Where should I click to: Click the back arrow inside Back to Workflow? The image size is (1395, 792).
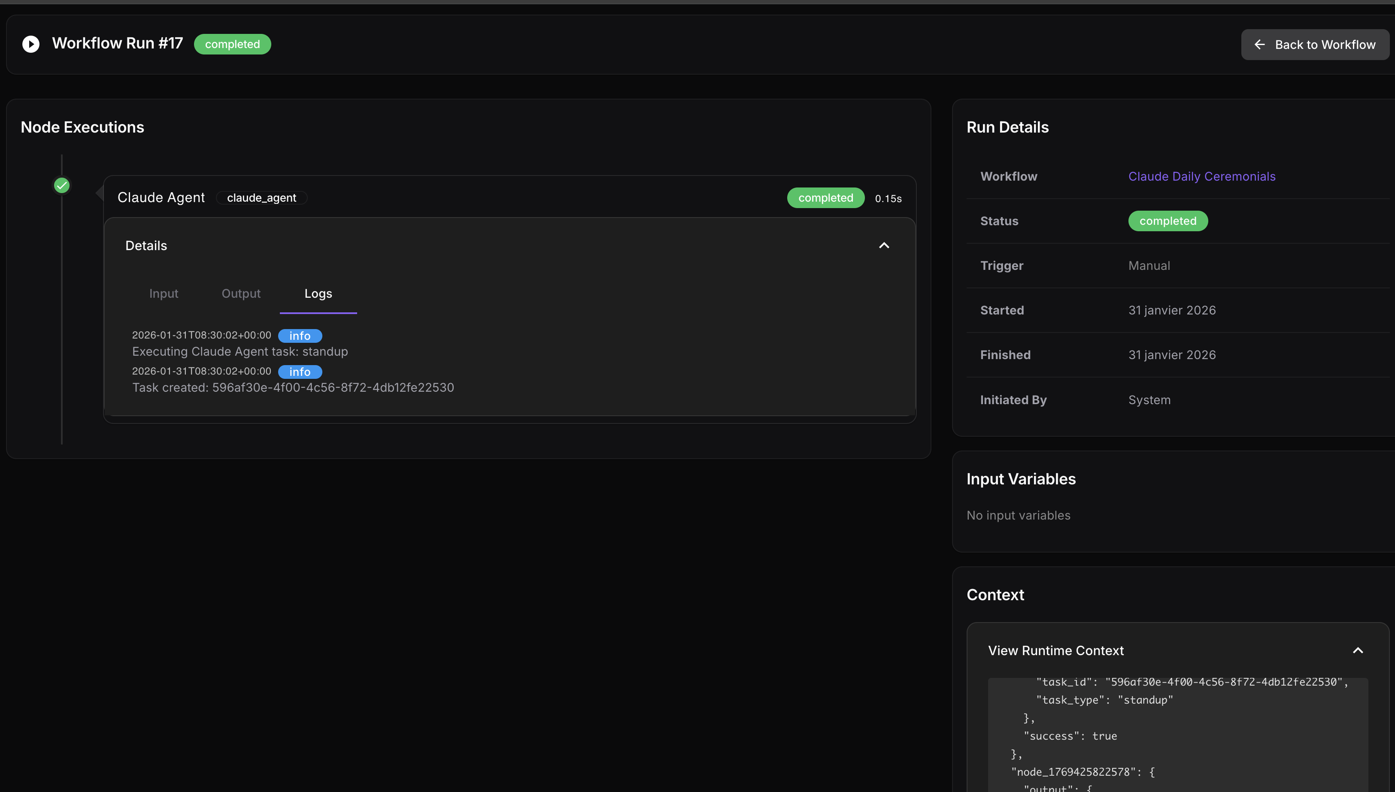(x=1260, y=44)
